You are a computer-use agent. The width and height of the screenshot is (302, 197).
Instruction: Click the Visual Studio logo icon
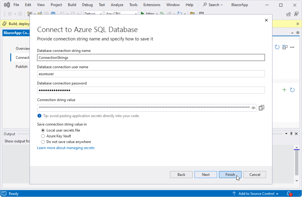point(7,5)
